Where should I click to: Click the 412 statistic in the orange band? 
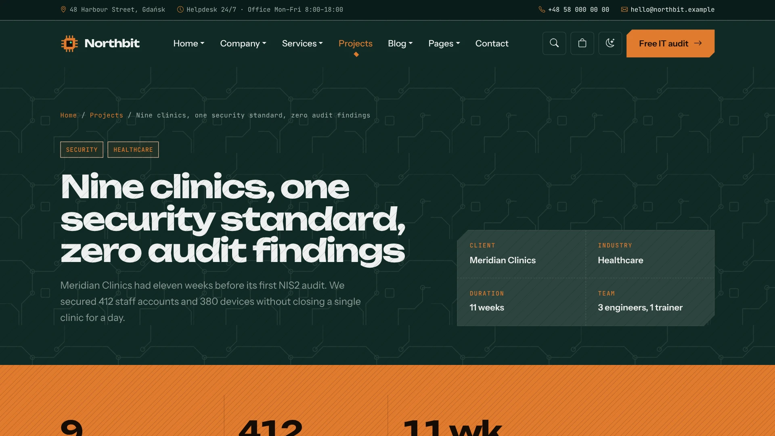tap(270, 427)
